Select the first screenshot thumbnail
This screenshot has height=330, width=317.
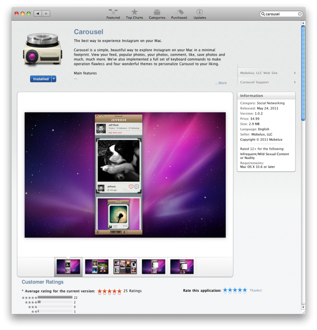(68, 267)
